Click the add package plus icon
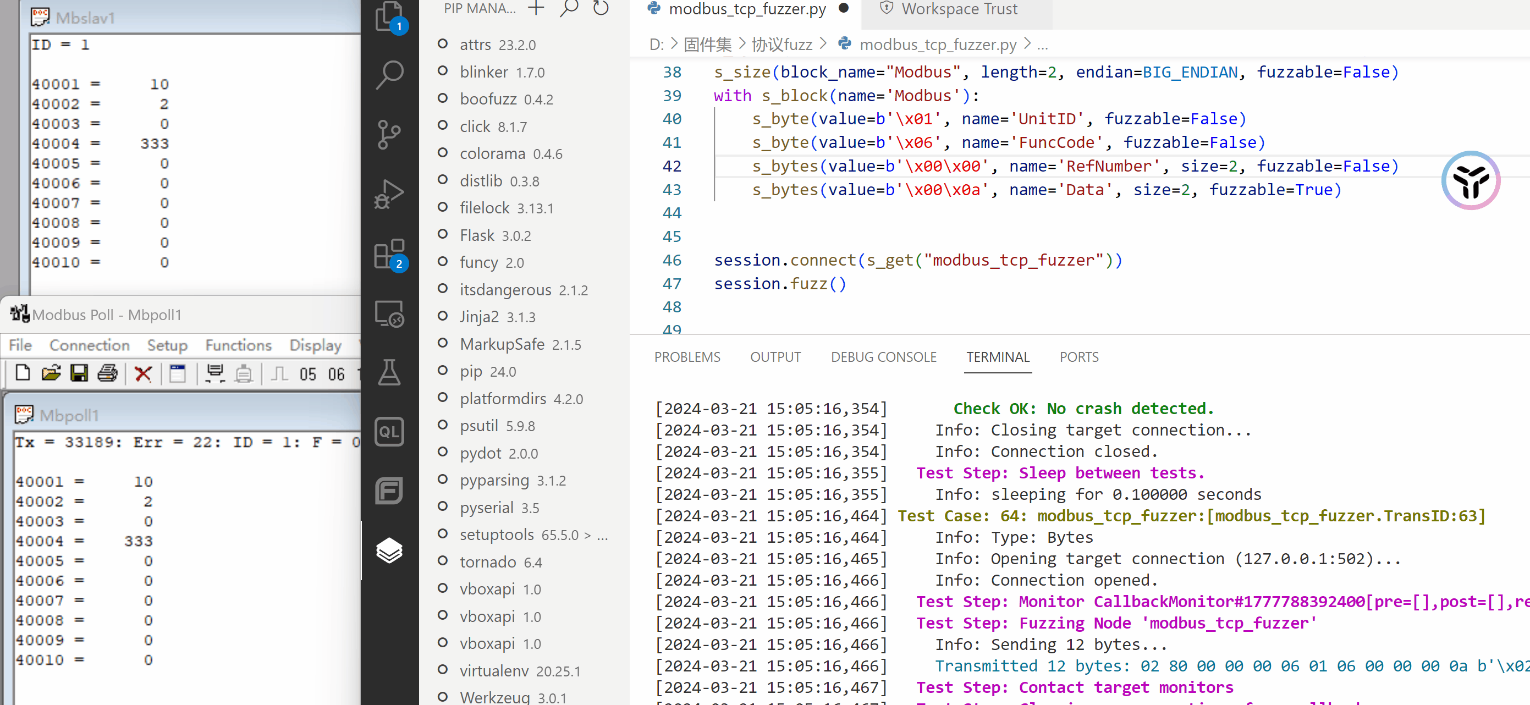Image resolution: width=1530 pixels, height=705 pixels. point(536,8)
